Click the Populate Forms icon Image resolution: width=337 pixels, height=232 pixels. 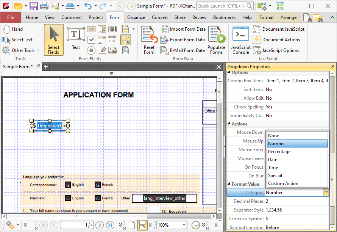pos(217,34)
